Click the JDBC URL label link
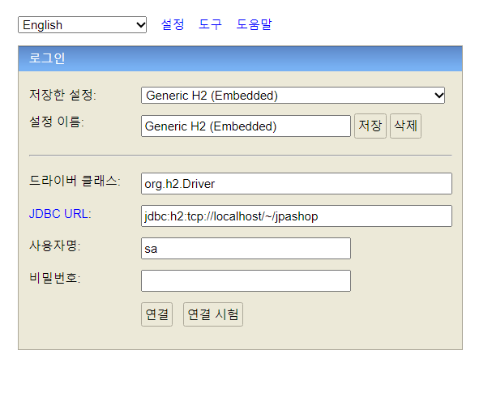Image resolution: width=492 pixels, height=393 pixels. (58, 214)
